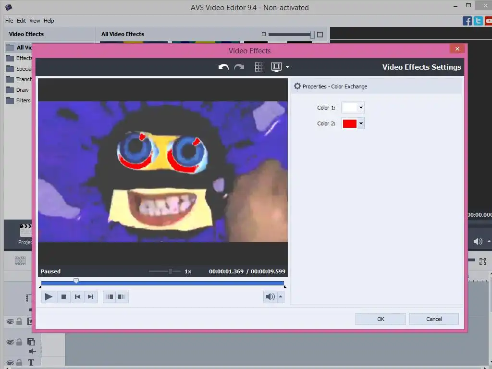Open the View menu
The height and width of the screenshot is (369, 492).
35,21
